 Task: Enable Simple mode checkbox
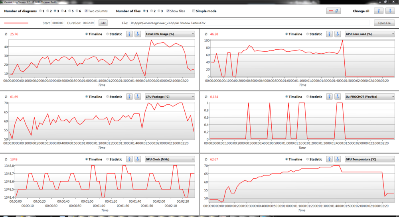tap(194, 11)
